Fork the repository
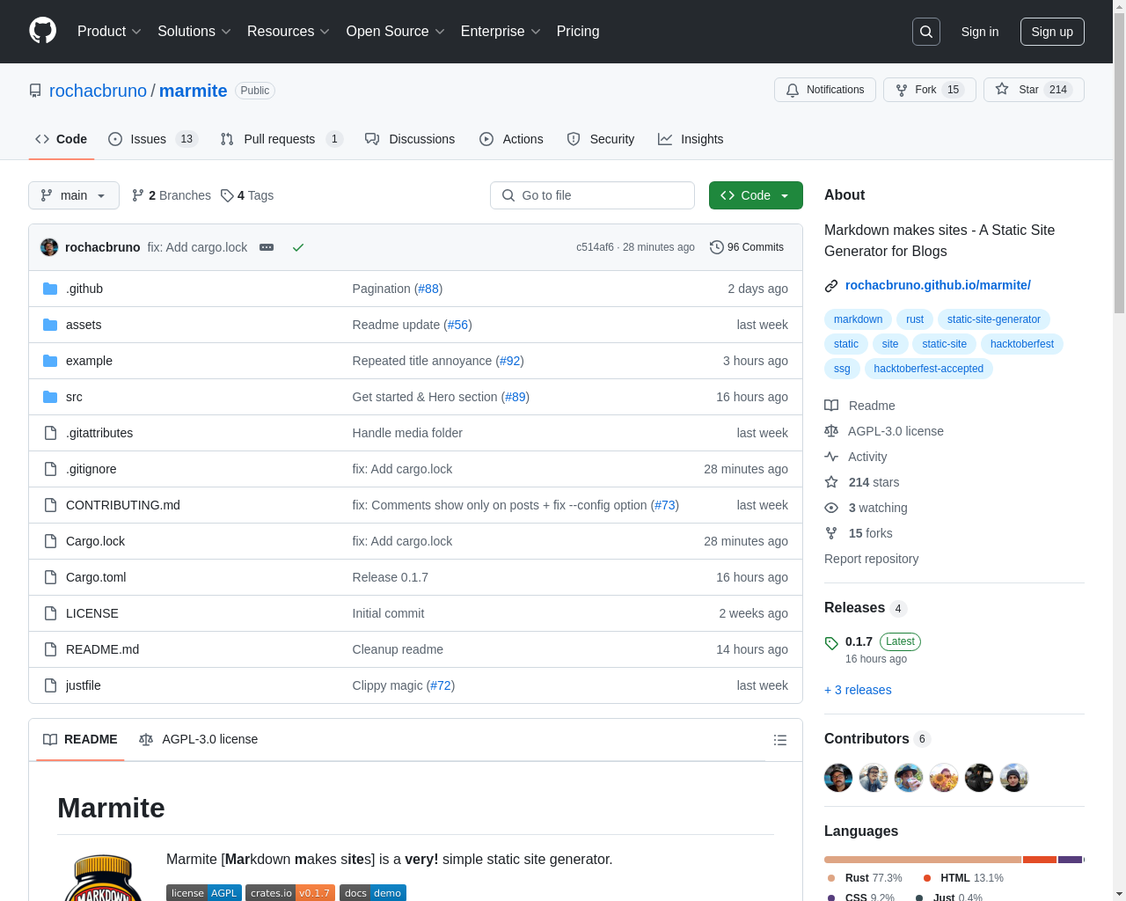 tap(929, 90)
